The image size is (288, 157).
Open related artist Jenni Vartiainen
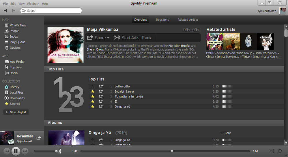[266, 53]
